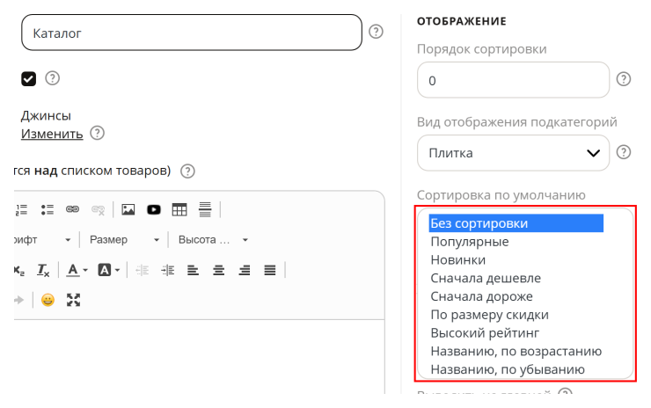The height and width of the screenshot is (408, 651).
Task: Justify the text alignment
Action: pos(270,271)
